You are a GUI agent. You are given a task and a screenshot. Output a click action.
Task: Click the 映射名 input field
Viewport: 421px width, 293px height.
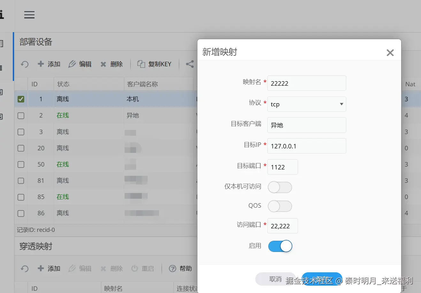click(307, 83)
